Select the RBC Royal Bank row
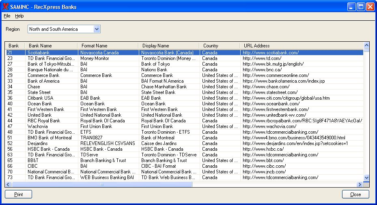This screenshot has width=377, height=205. [x=185, y=121]
